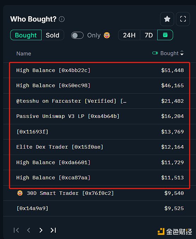Image resolution: width=196 pixels, height=239 pixels.
Task: Toggle the Only smart money switch
Action: 77,35
